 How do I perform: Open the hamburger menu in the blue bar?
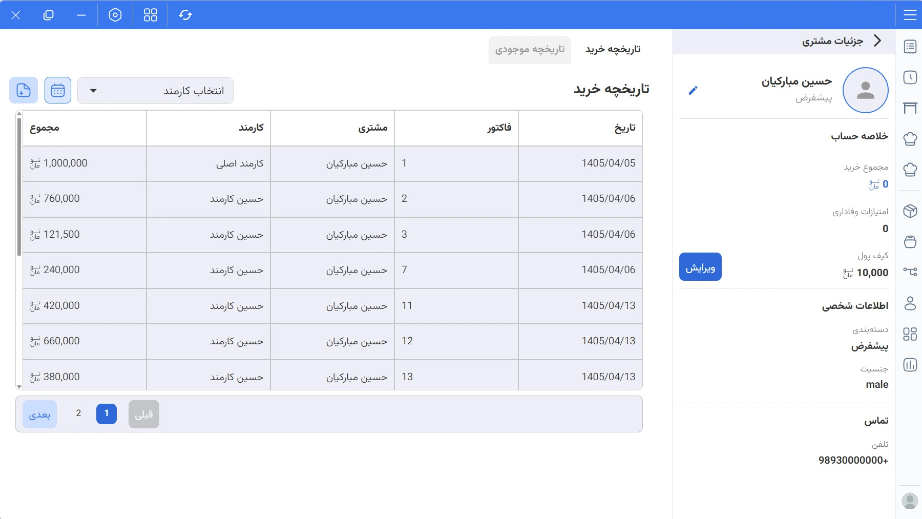(x=910, y=15)
